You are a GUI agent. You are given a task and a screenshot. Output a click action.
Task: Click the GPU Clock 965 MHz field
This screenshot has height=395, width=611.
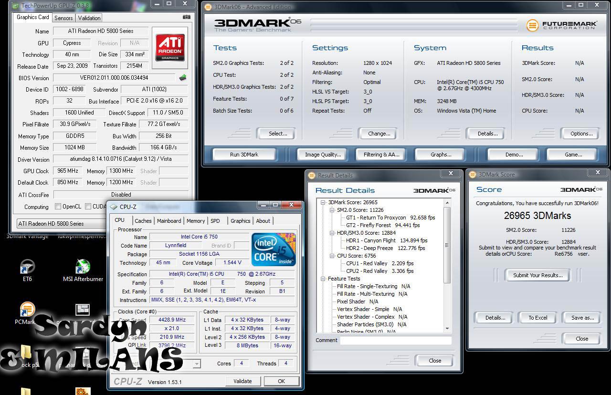[x=68, y=171]
